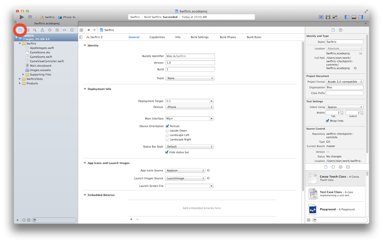Switch to the Build Phases tab
383x243 pixels.
(228, 37)
